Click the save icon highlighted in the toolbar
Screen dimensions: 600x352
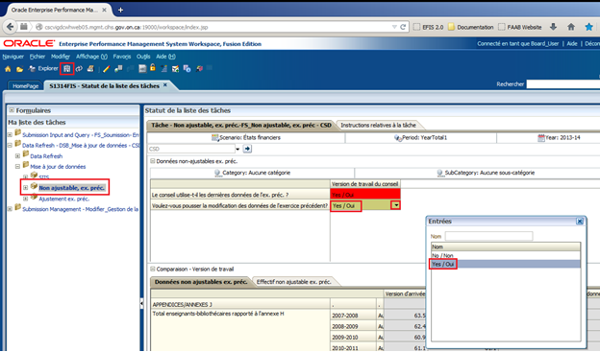pyautogui.click(x=67, y=69)
